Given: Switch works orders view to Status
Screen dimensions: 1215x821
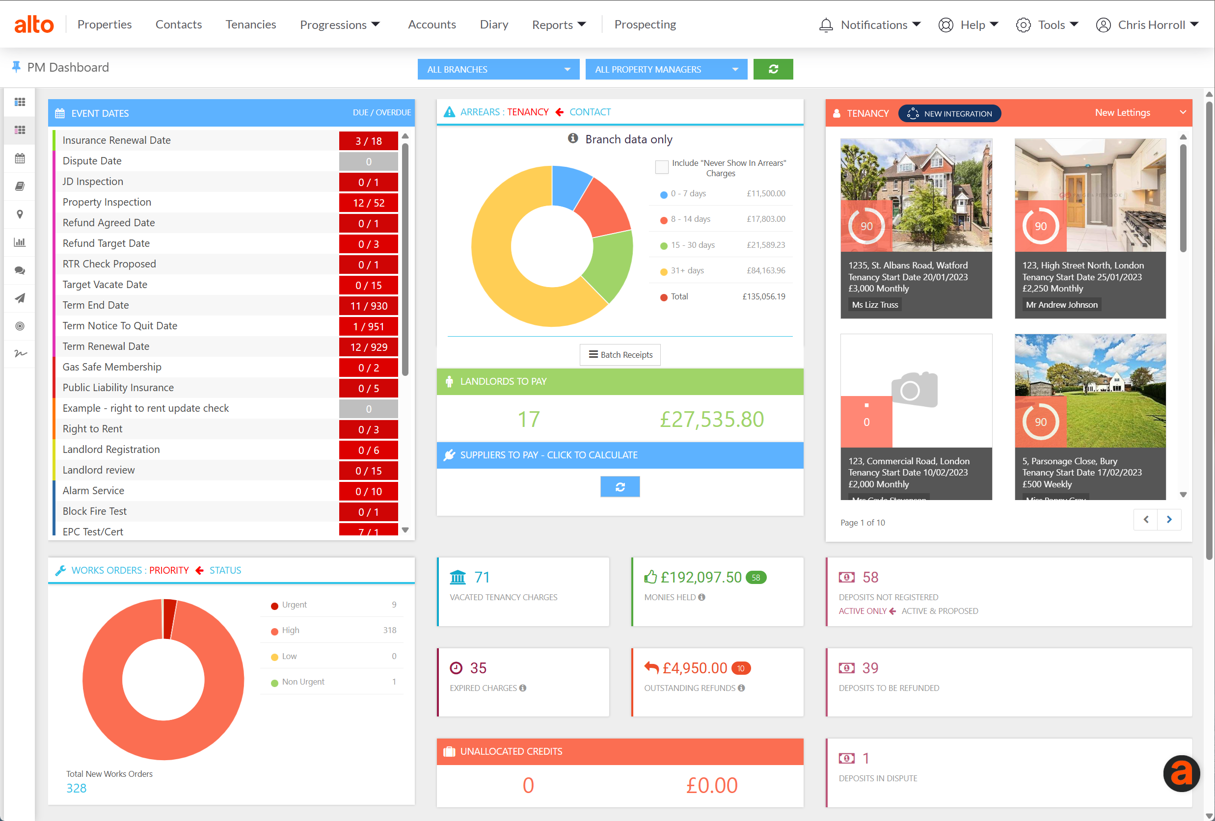Looking at the screenshot, I should pyautogui.click(x=225, y=570).
